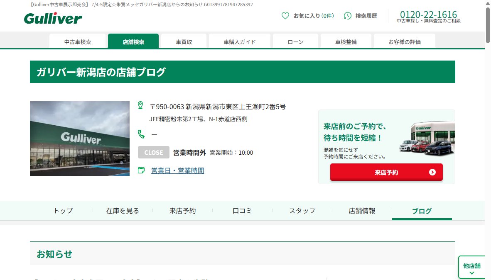
Task: Select the 車買取 navigation tab
Action: coord(184,41)
